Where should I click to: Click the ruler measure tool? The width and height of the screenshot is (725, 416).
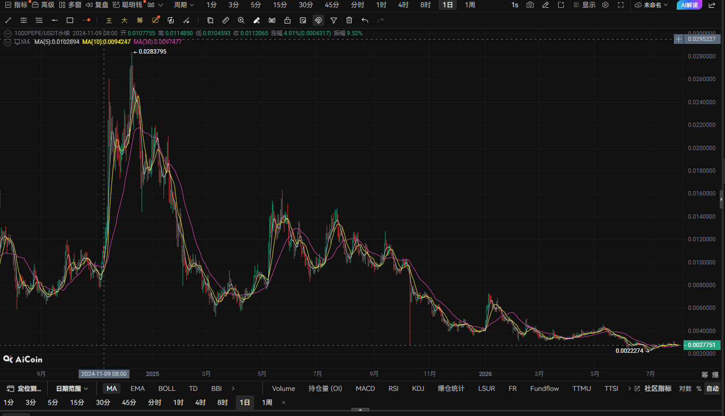tap(226, 20)
